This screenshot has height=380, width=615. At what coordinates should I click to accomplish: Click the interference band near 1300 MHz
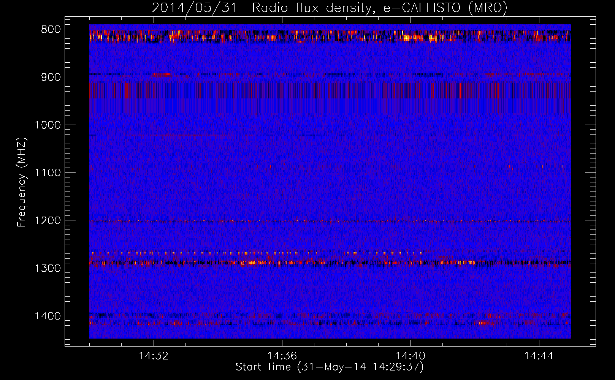pos(330,263)
